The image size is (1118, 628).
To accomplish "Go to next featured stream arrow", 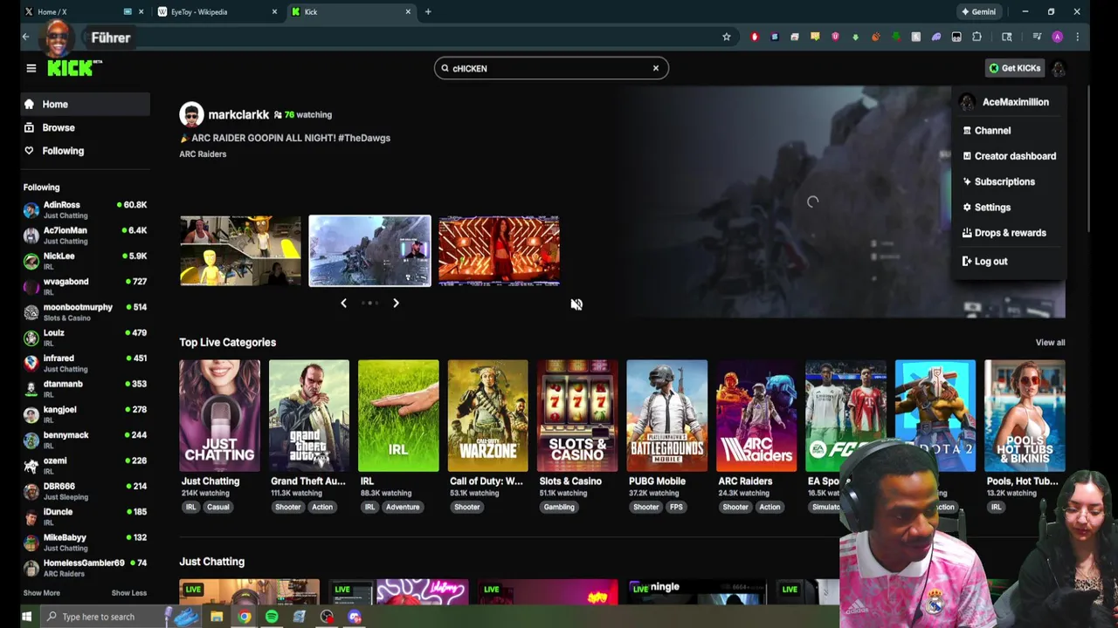I will pos(396,303).
